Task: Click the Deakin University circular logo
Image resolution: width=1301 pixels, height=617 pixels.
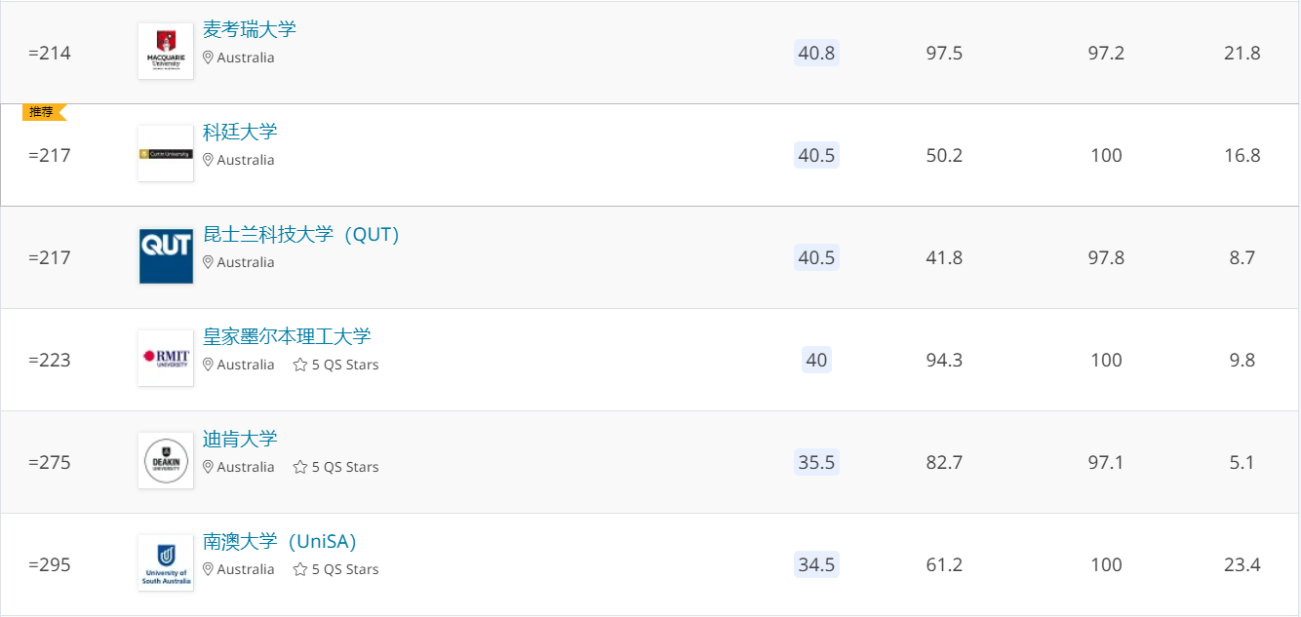Action: coord(166,461)
